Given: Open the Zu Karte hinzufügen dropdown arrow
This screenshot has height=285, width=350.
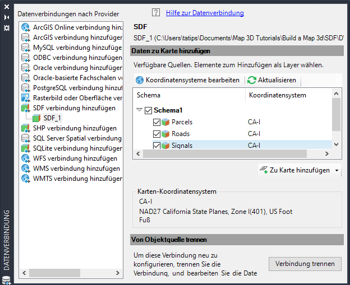Looking at the screenshot, I should point(337,170).
